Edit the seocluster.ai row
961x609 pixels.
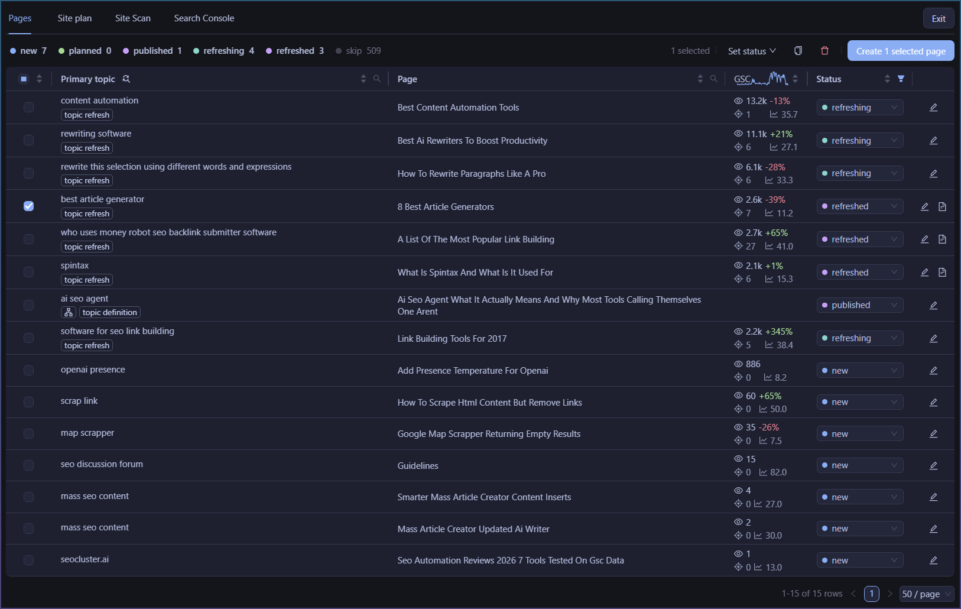[x=934, y=561]
